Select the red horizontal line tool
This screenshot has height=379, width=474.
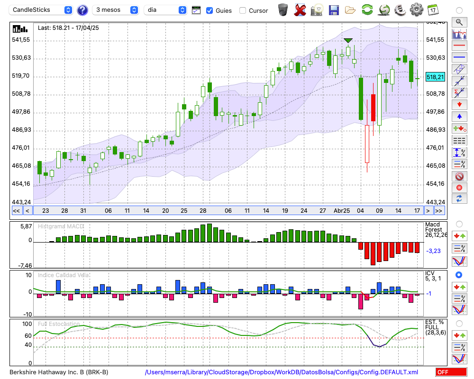[459, 45]
